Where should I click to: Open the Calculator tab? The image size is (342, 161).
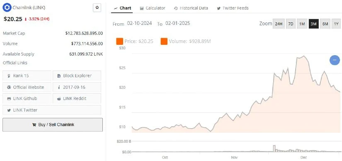[153, 8]
